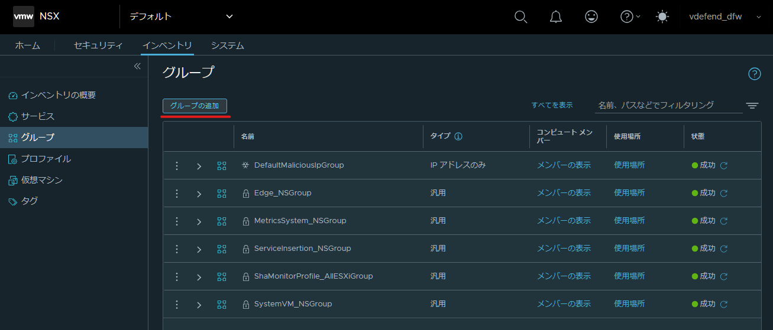The height and width of the screenshot is (330, 773).
Task: Click the page help icon beside グループ title
Action: click(x=755, y=74)
